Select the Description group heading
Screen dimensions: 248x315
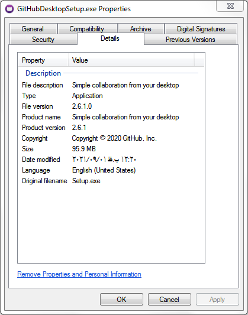[x=43, y=73]
